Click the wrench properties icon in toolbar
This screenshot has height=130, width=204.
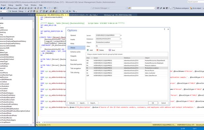click(161, 8)
